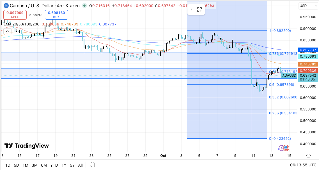The height and width of the screenshot is (170, 319).
Task: Click the TradingView logo
Action: coord(26,146)
